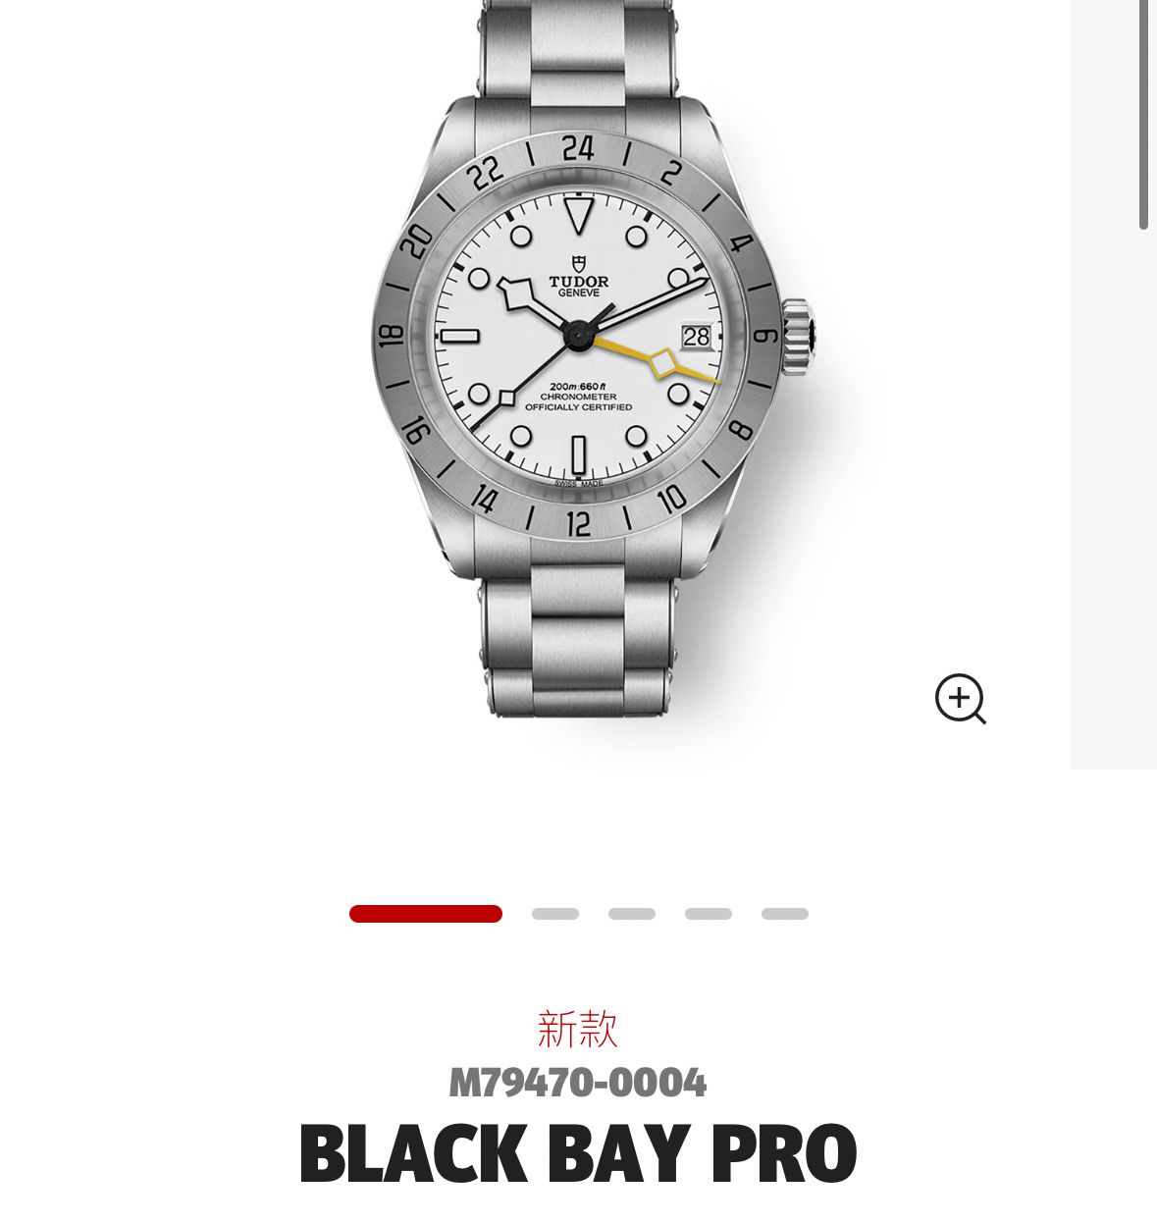Jump to the fourth carousel slide indicator

coord(709,914)
